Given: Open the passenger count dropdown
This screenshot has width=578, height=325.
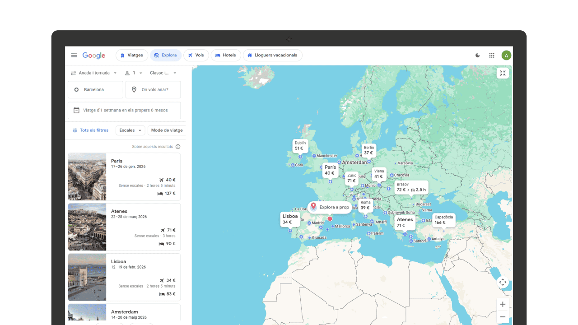Looking at the screenshot, I should click(x=134, y=73).
